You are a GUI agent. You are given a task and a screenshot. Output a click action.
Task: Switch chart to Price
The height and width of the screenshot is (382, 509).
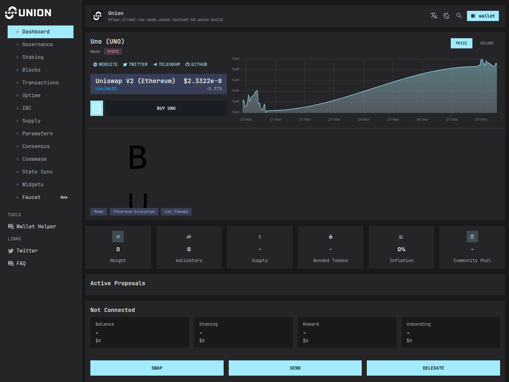pyautogui.click(x=461, y=43)
